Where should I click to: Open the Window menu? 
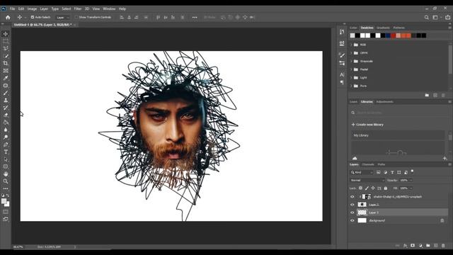coord(109,8)
